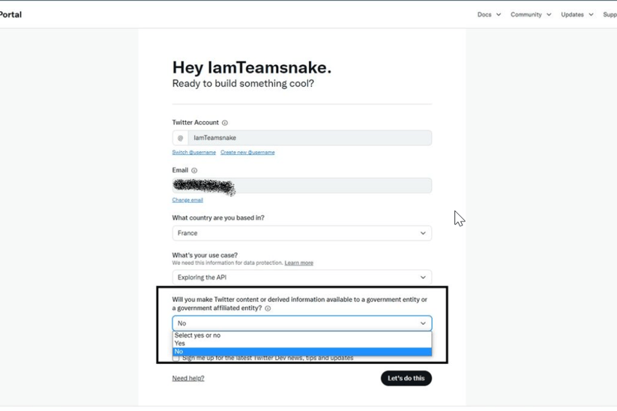The width and height of the screenshot is (617, 411).
Task: Open the country dropdown showing France
Action: [302, 233]
